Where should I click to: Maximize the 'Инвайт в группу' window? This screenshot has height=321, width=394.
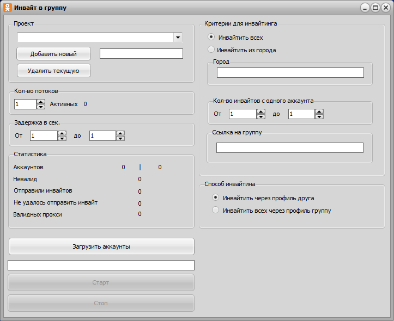[375, 8]
